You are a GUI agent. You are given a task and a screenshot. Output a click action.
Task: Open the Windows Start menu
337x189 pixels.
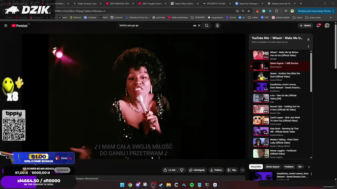[x=122, y=185]
